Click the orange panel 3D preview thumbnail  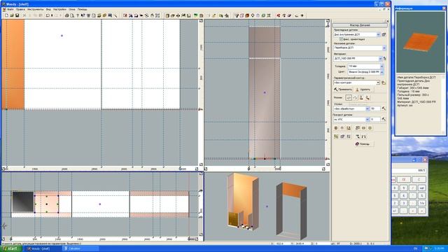coord(420,42)
